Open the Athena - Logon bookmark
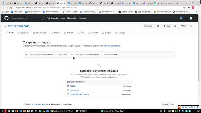The image size is (201, 113). coord(70,12)
